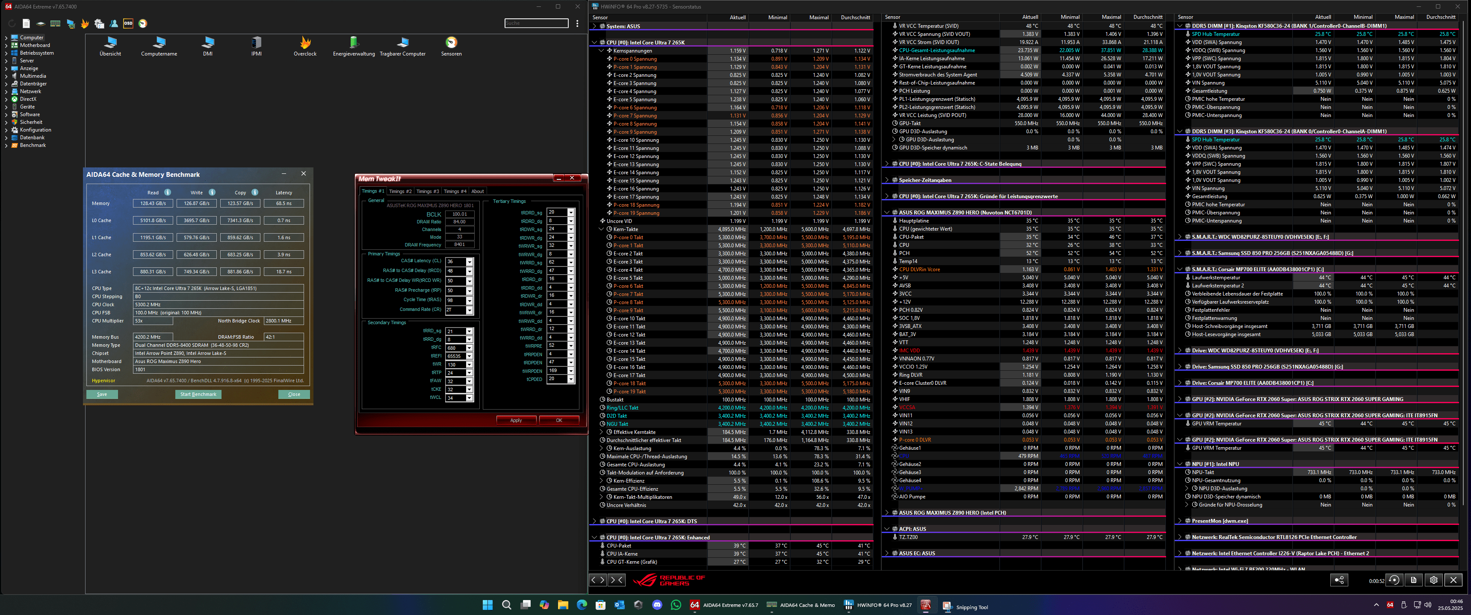1471x615 pixels.
Task: Open the three-dot menu in AIDA64
Action: [577, 23]
